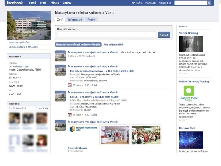Switch to the Informace tab
221x166 pixels.
click(75, 19)
